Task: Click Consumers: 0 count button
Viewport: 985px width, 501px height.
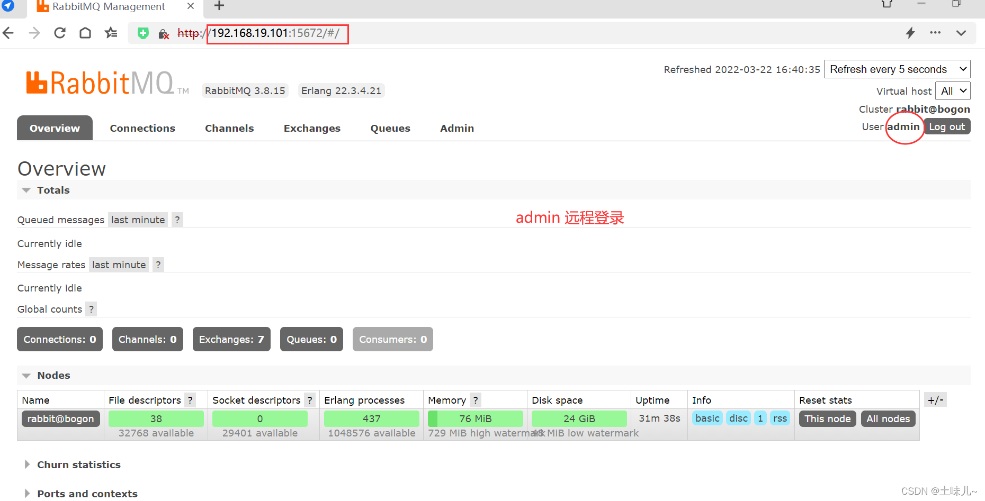Action: pos(393,339)
